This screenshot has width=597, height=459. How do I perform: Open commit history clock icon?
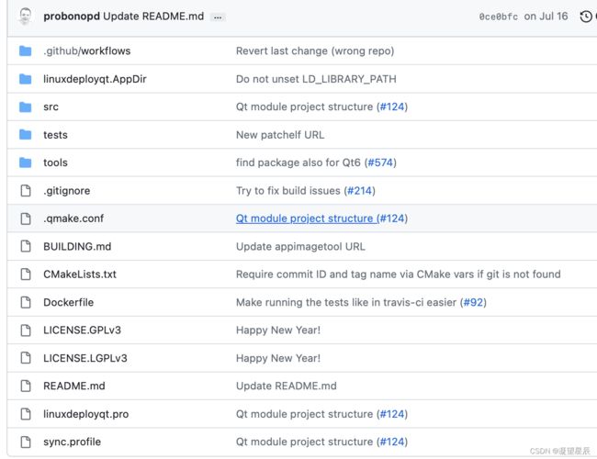[585, 17]
